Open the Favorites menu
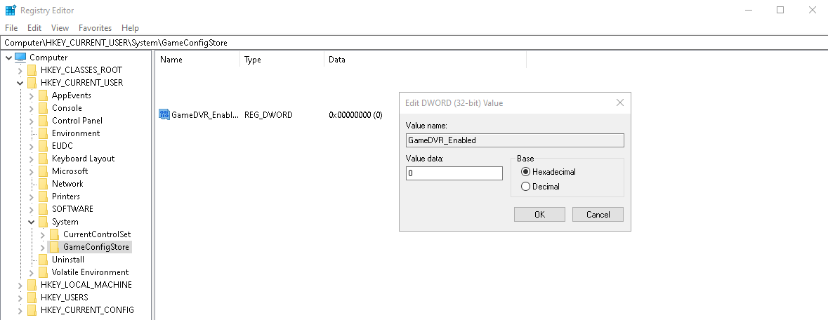This screenshot has width=828, height=320. tap(95, 28)
